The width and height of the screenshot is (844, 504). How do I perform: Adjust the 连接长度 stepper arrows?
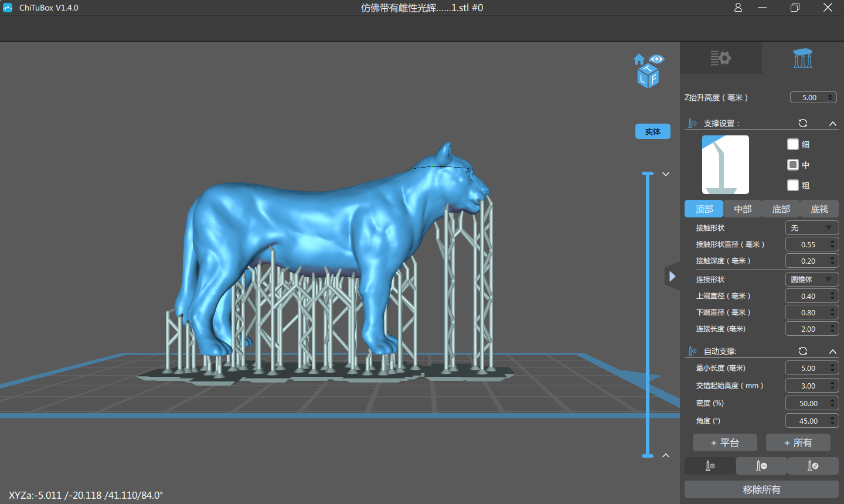click(833, 329)
